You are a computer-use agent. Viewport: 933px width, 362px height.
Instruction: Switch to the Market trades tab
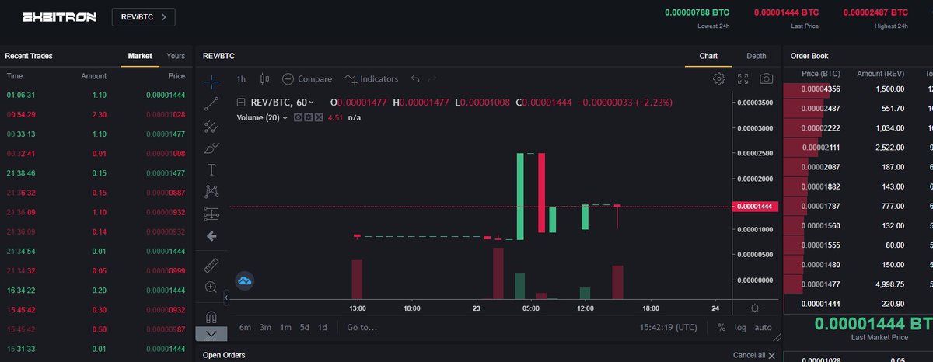point(140,56)
